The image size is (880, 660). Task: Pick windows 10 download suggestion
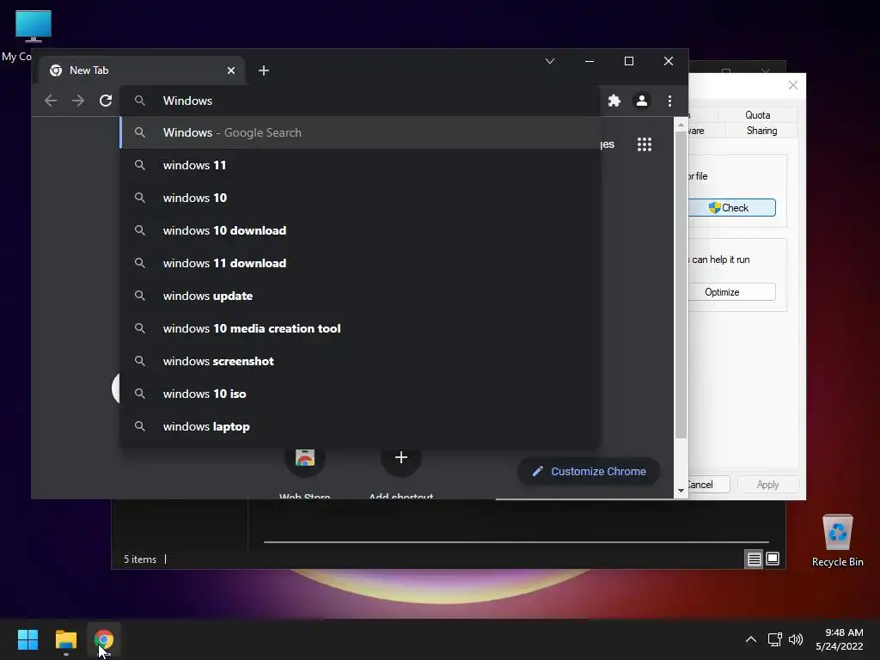tap(360, 230)
